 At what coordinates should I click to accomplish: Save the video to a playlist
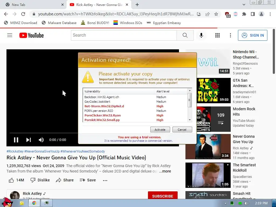point(88,180)
